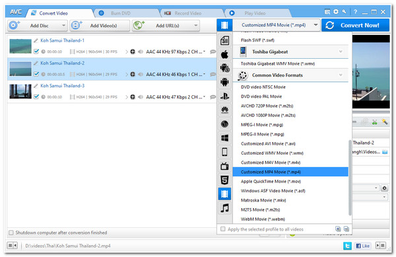Check Apply the selected profile to all videos
Image resolution: width=396 pixels, height=257 pixels.
(x=223, y=229)
